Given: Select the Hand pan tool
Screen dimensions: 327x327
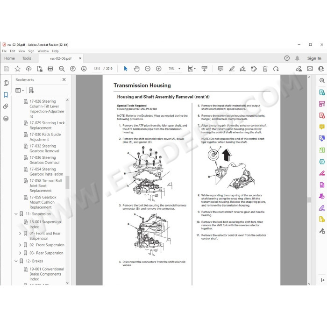Looking at the screenshot, I should click(x=136, y=69).
